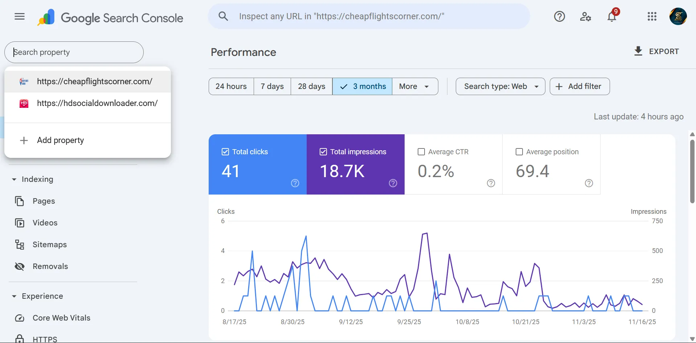This screenshot has height=343, width=696.
Task: Open the Search type: Web dropdown
Action: (x=500, y=86)
